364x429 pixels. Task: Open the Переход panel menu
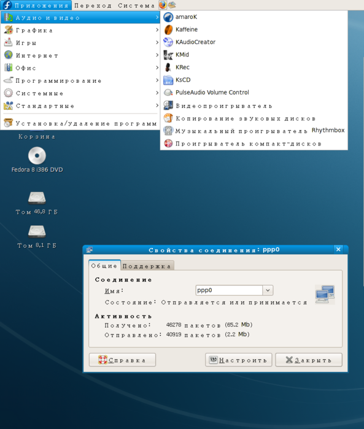93,5
